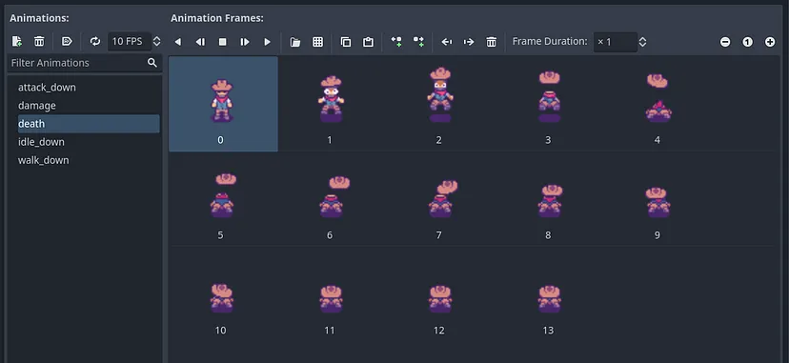
Task: Reset frame thumbnail zoom
Action: coord(748,42)
